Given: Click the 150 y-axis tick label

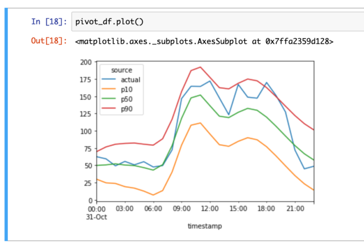Looking at the screenshot, I should [x=86, y=97].
